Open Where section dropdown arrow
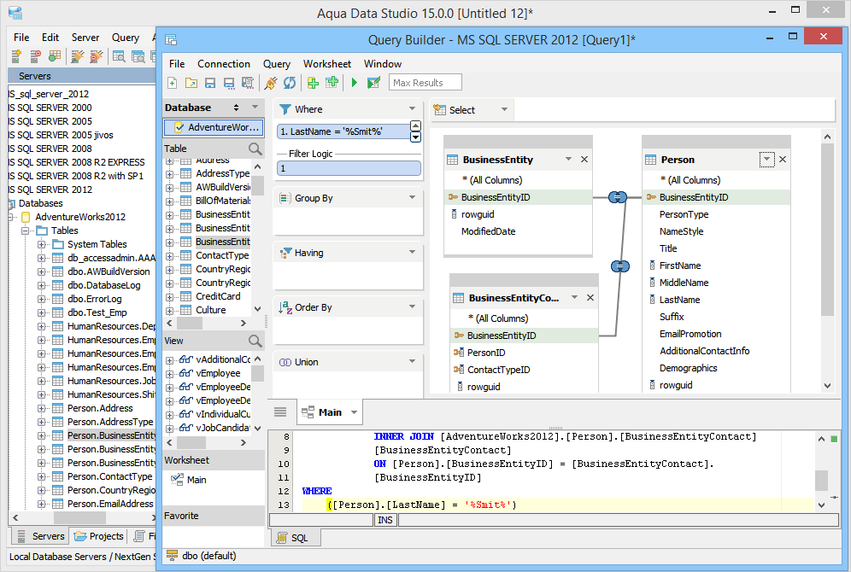 [x=413, y=109]
